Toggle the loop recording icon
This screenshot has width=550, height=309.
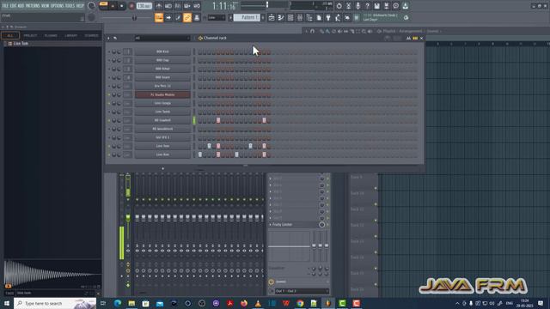pyautogui.click(x=197, y=6)
